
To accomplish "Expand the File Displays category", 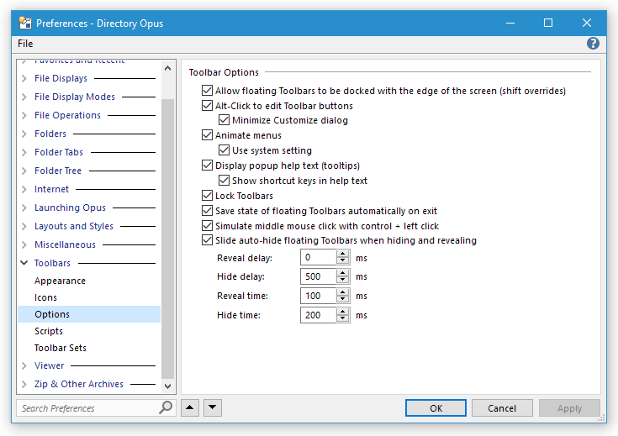I will pos(24,78).
